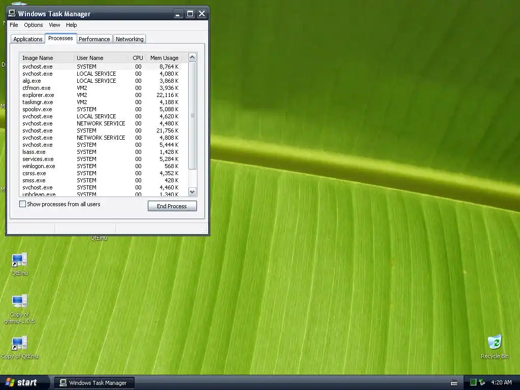
Task: Open the View menu
Action: coord(54,25)
